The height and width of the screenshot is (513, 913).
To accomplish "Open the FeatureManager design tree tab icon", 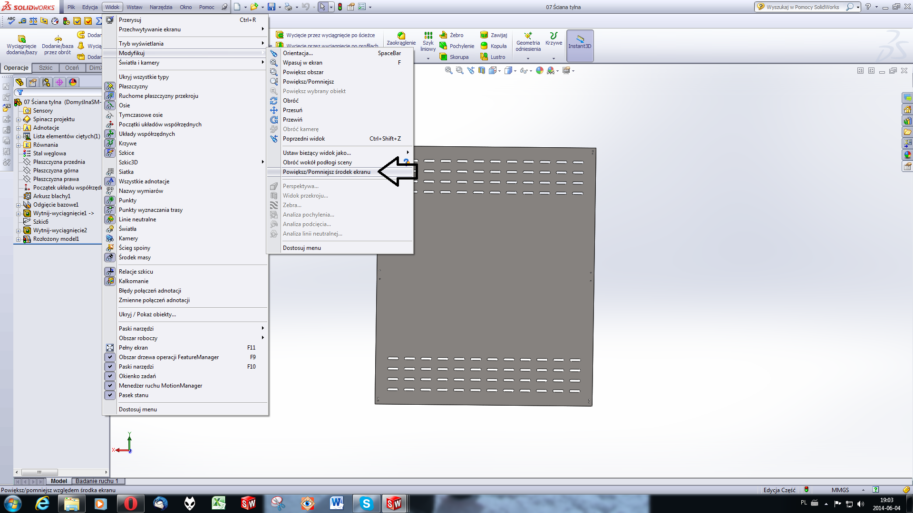I will [19, 82].
